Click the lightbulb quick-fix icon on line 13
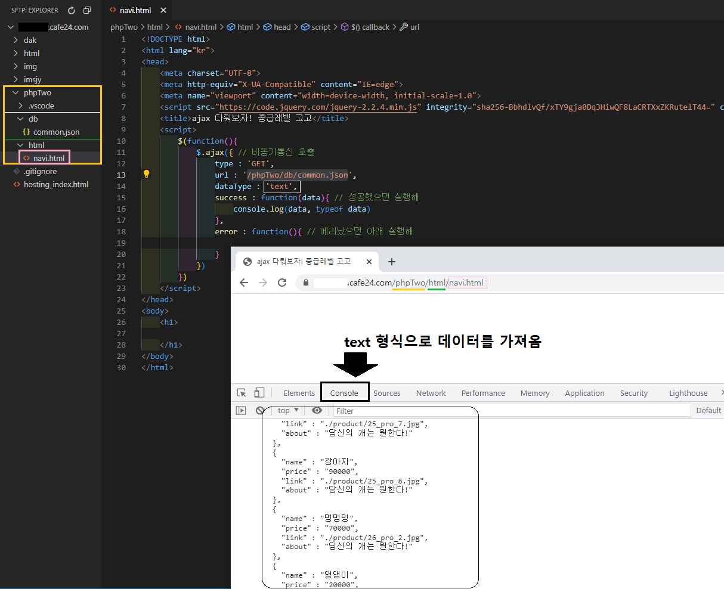Image resolution: width=724 pixels, height=589 pixels. pyautogui.click(x=146, y=174)
